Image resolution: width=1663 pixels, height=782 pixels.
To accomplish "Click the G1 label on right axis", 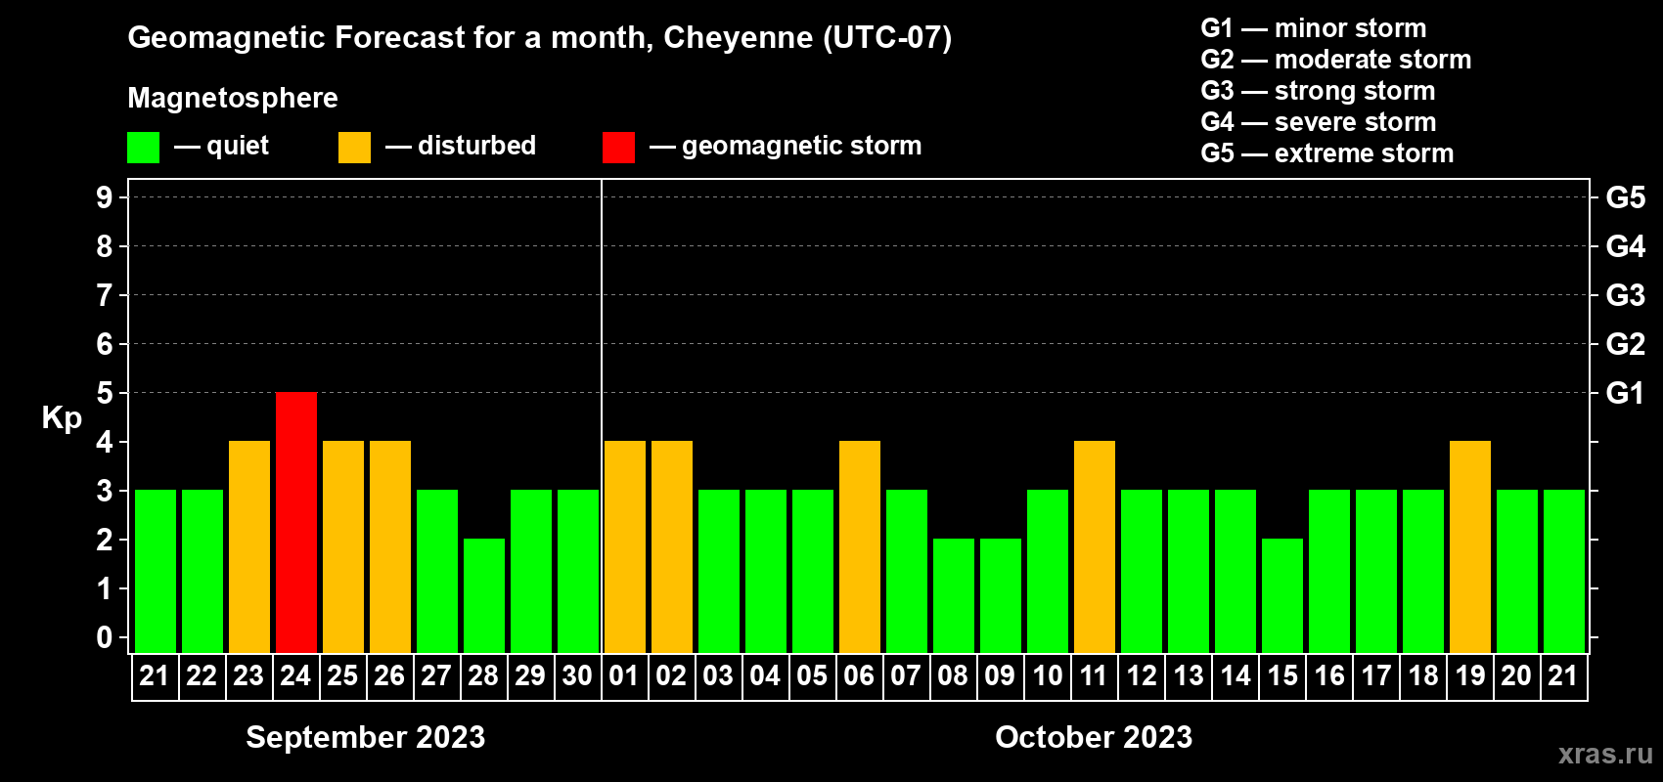I will 1625,393.
